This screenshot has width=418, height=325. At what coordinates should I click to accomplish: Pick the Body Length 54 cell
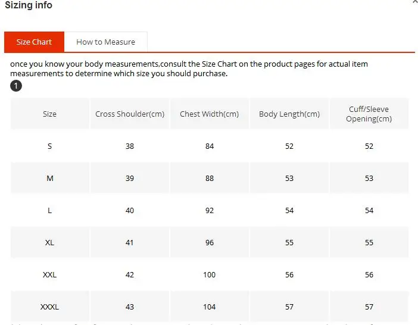pos(289,210)
